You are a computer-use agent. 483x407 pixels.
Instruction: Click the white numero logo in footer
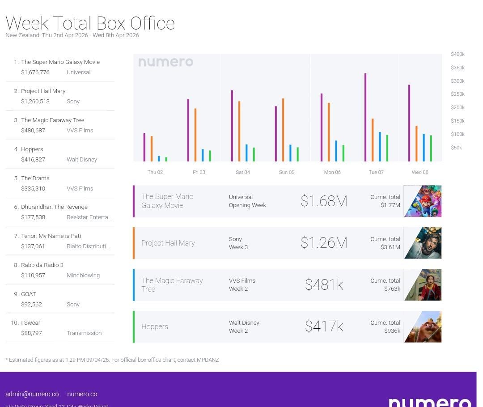coord(429,402)
